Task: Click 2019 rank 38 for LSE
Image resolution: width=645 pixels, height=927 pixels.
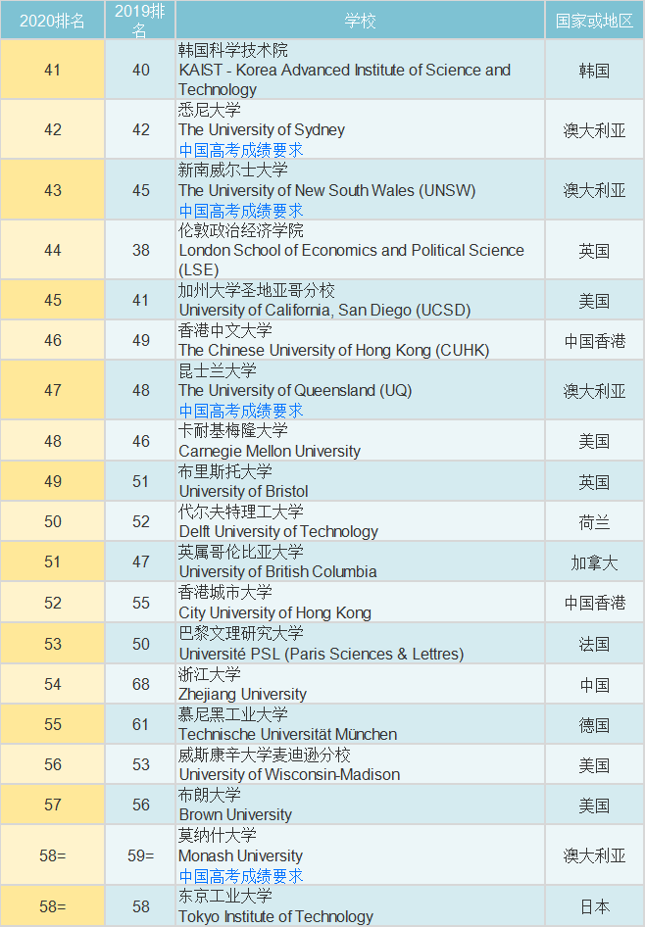Action: tap(141, 250)
